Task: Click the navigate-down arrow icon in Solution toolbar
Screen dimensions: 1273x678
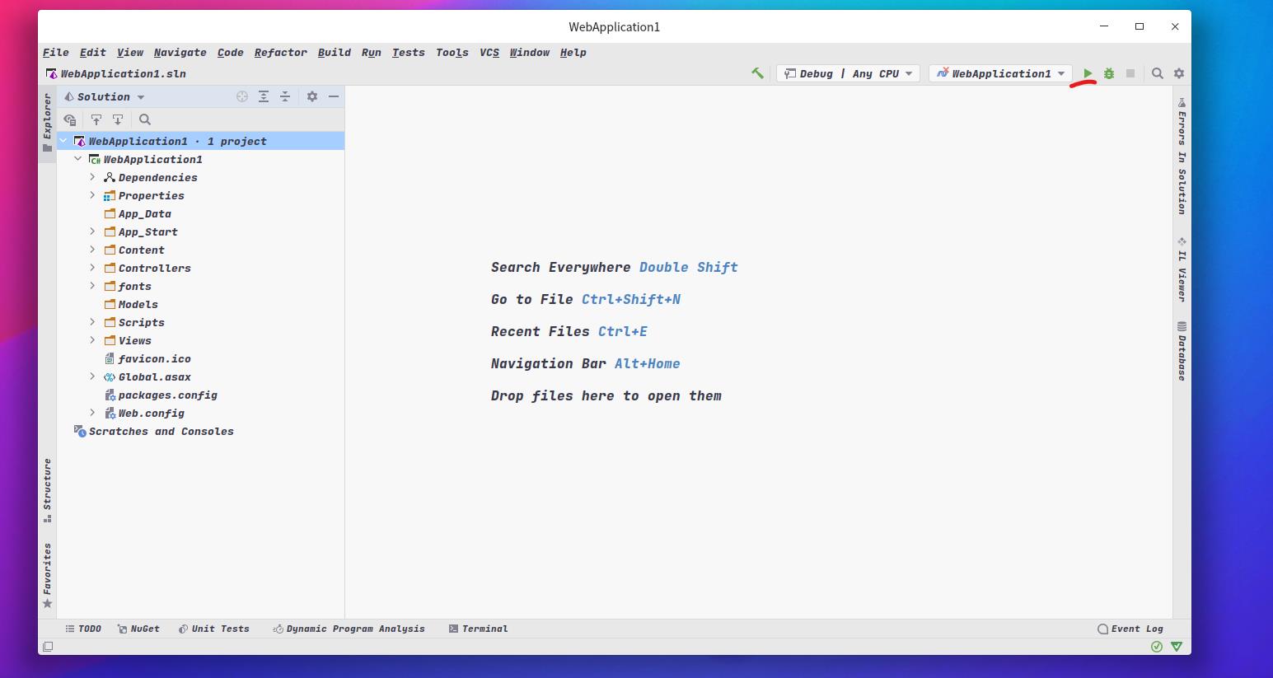Action: coord(118,119)
